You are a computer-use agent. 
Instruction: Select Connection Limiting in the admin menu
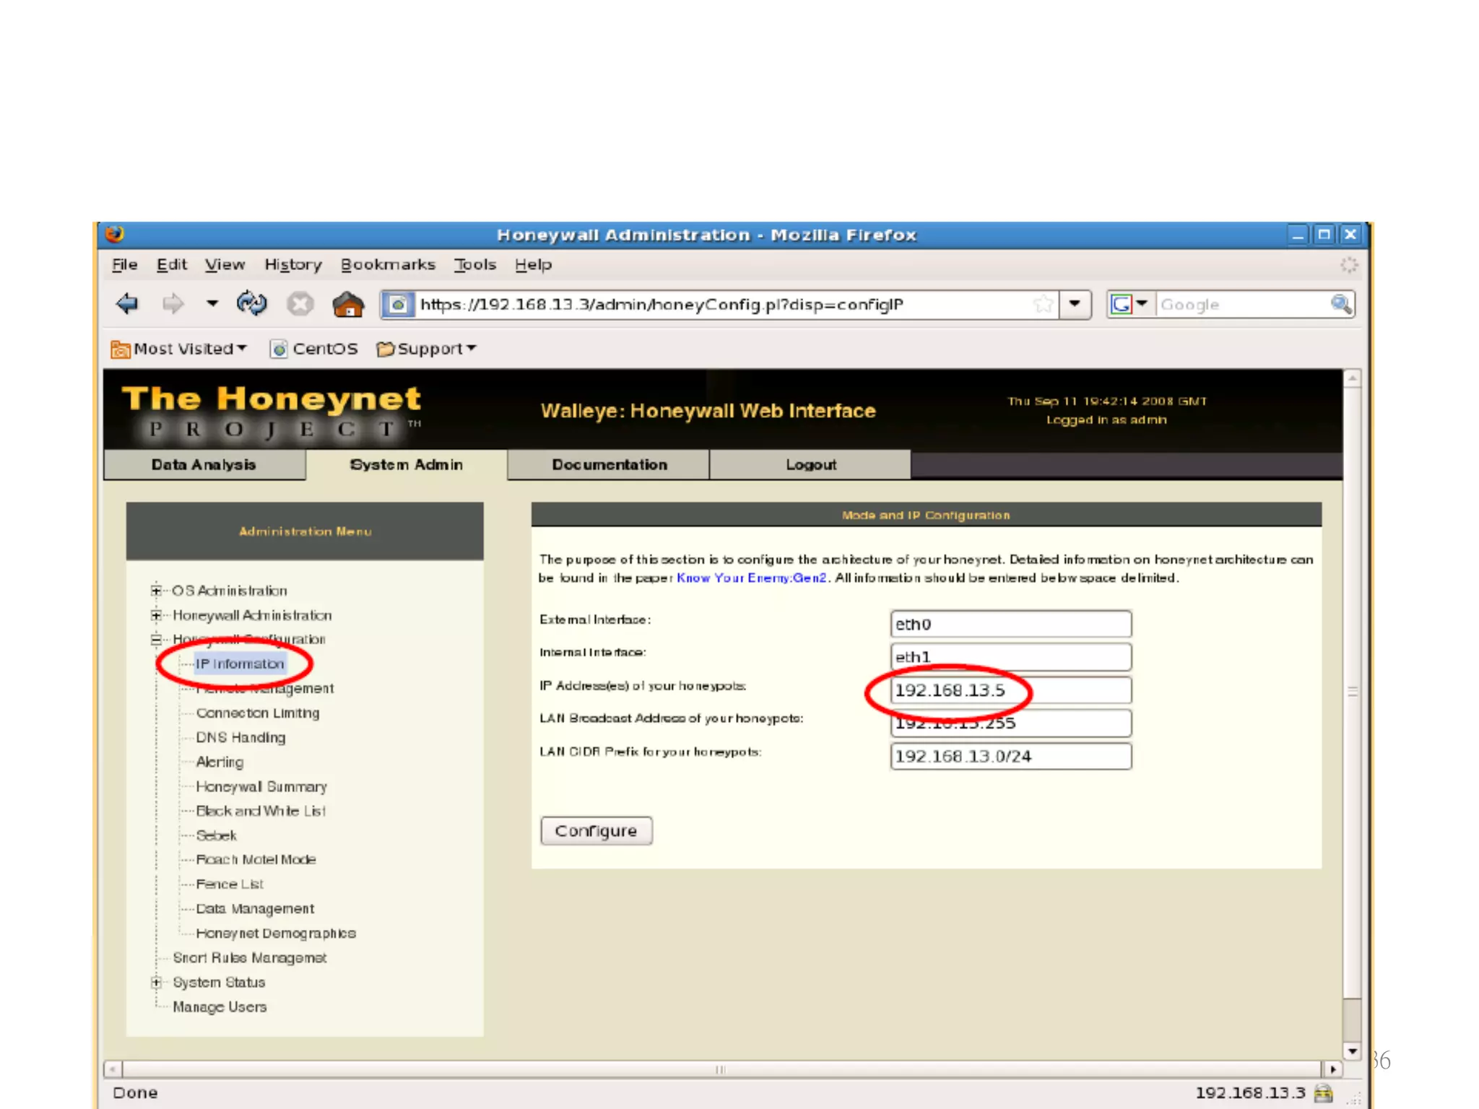point(257,713)
